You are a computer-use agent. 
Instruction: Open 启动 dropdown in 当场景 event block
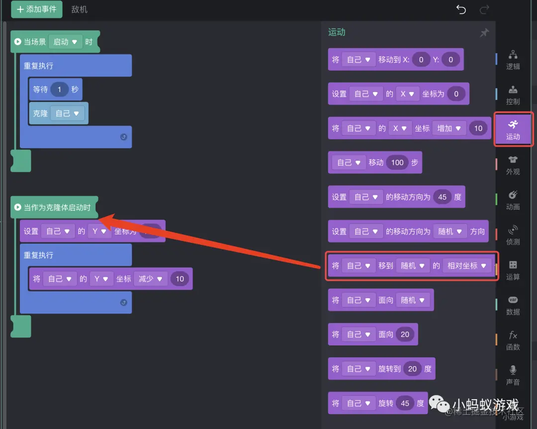(x=66, y=42)
